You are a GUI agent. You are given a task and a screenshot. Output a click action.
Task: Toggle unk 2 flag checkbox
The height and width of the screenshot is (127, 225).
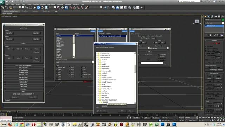(x=70, y=67)
